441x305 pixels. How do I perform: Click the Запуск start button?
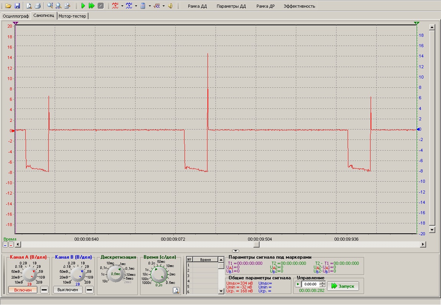point(343,286)
